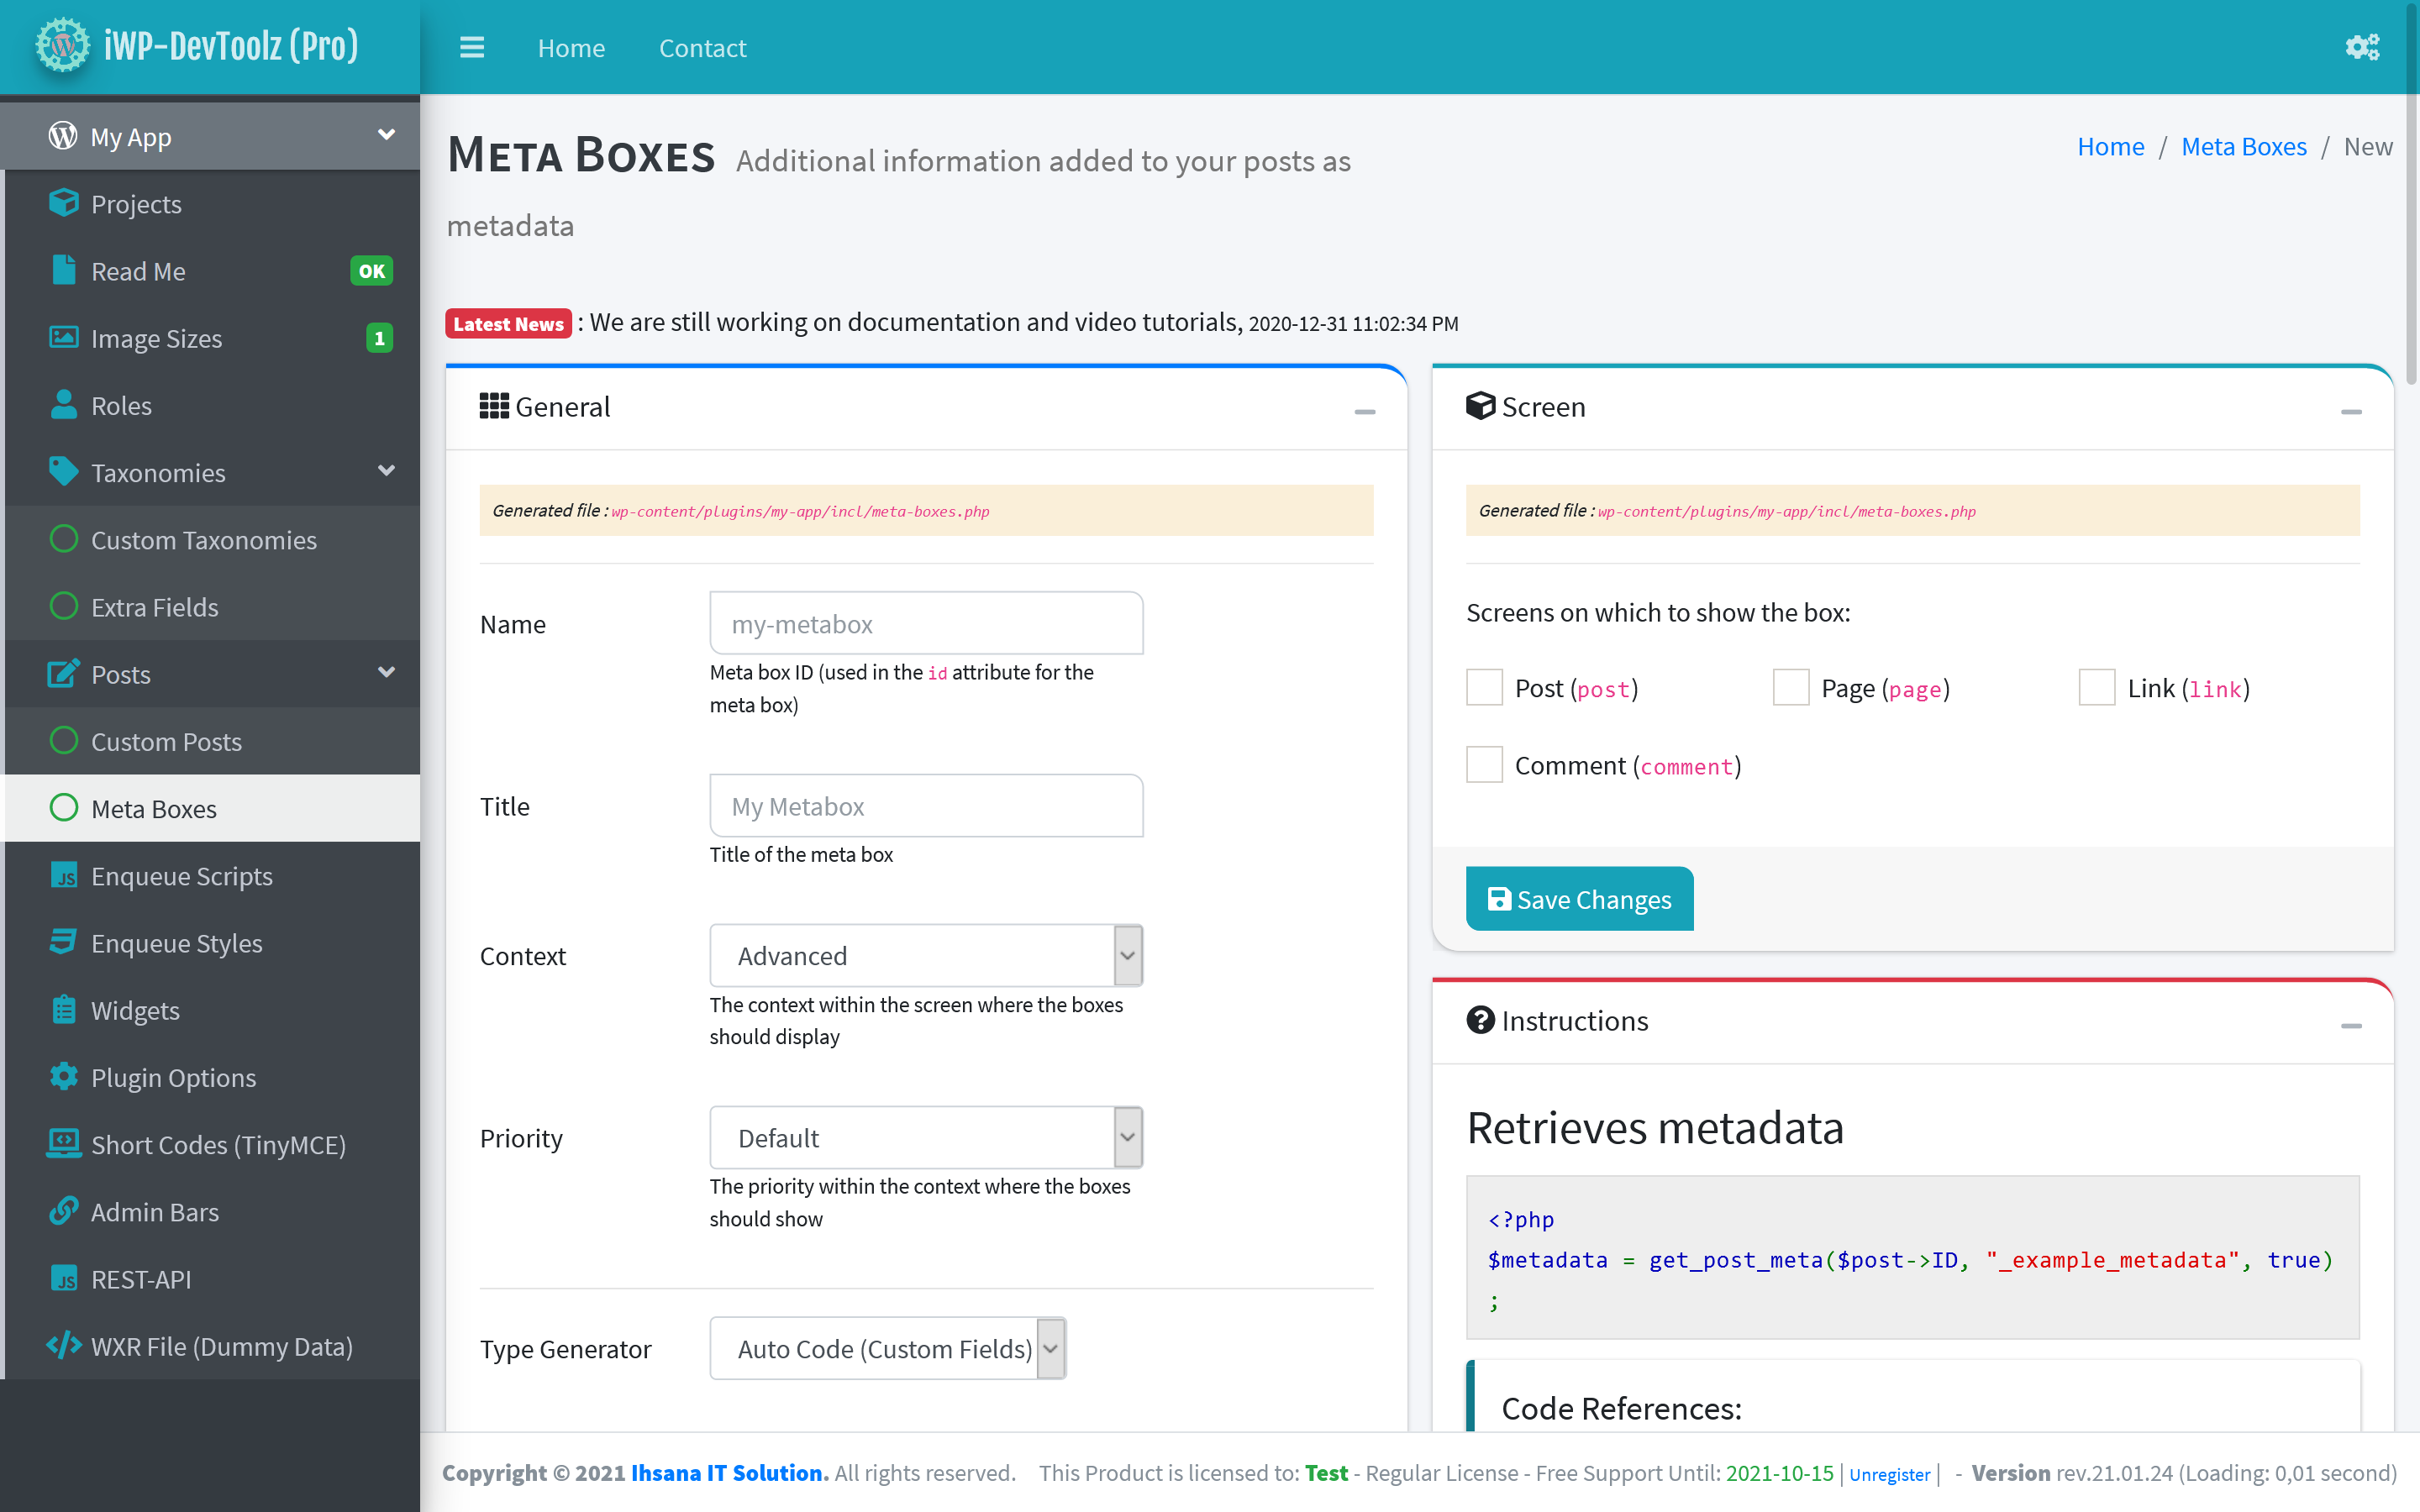Collapse the Screen panel with minus button

click(x=2351, y=411)
